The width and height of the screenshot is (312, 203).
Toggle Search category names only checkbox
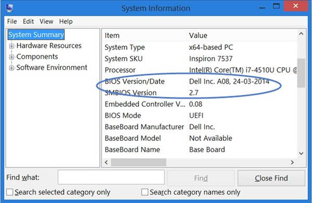pyautogui.click(x=145, y=192)
